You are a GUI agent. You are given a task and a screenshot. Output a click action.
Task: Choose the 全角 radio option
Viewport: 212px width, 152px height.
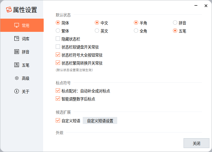point(136,31)
